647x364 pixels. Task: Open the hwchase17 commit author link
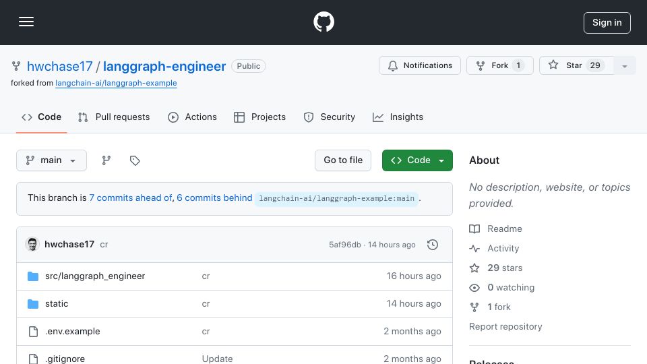coord(69,244)
